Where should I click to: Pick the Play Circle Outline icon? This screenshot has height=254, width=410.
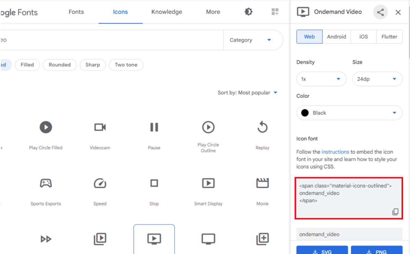208,128
